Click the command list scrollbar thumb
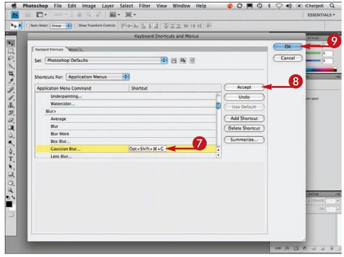 pos(218,106)
